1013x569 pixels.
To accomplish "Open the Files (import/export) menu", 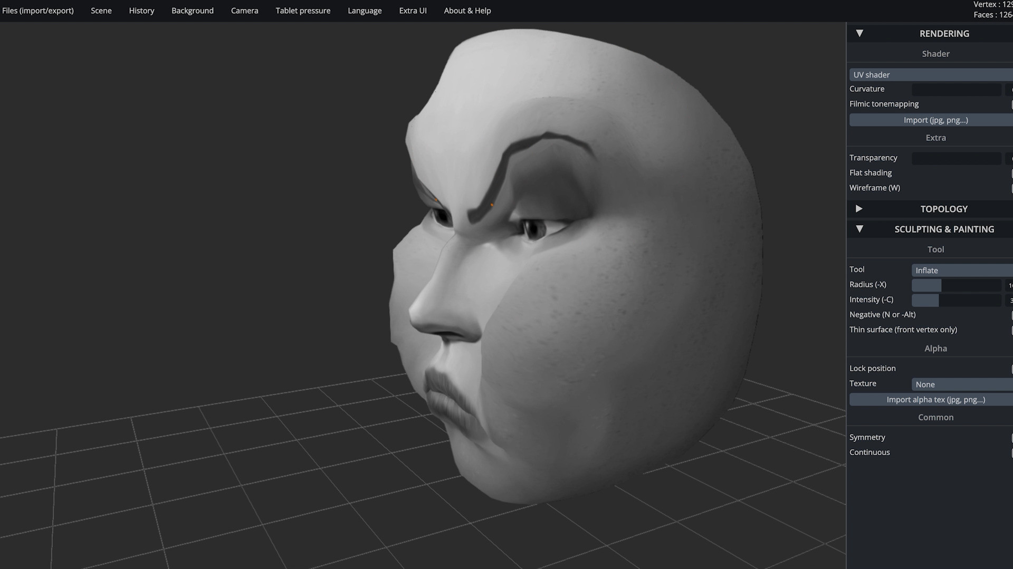I will click(38, 11).
